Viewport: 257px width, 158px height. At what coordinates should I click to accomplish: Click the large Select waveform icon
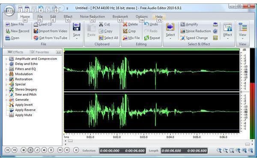click(170, 27)
